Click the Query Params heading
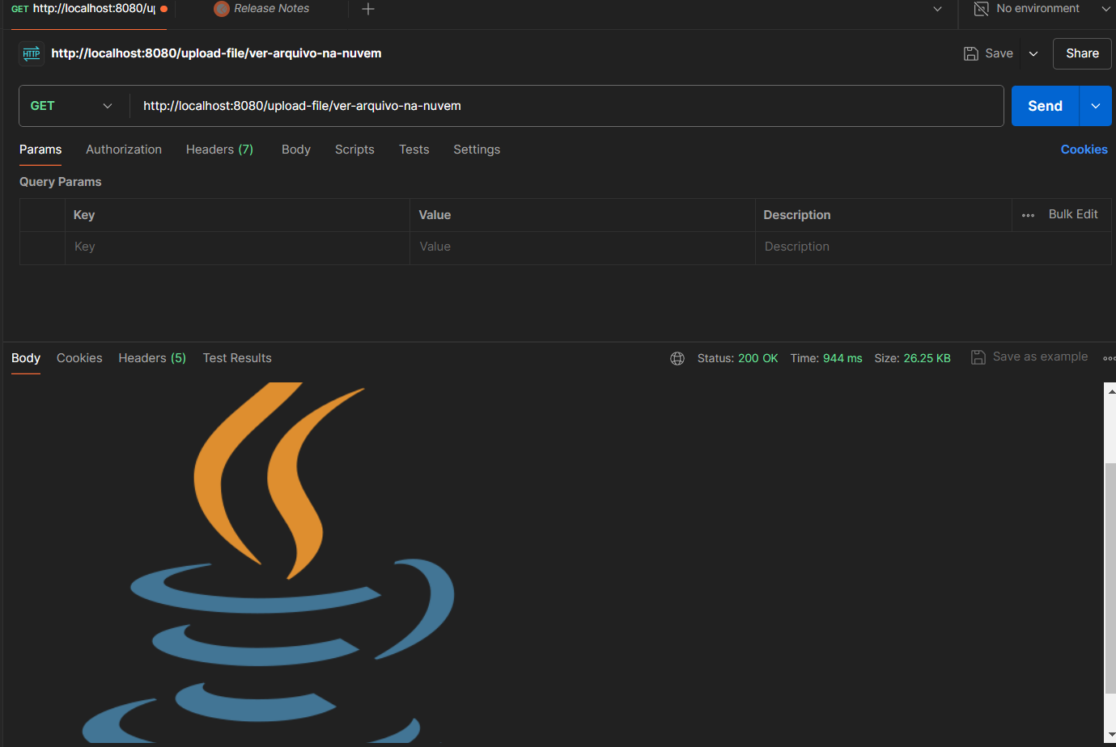This screenshot has height=747, width=1116. (61, 182)
